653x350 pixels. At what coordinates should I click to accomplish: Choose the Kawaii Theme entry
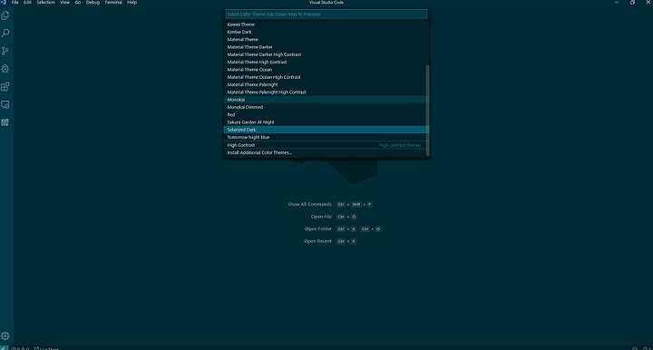(326, 24)
